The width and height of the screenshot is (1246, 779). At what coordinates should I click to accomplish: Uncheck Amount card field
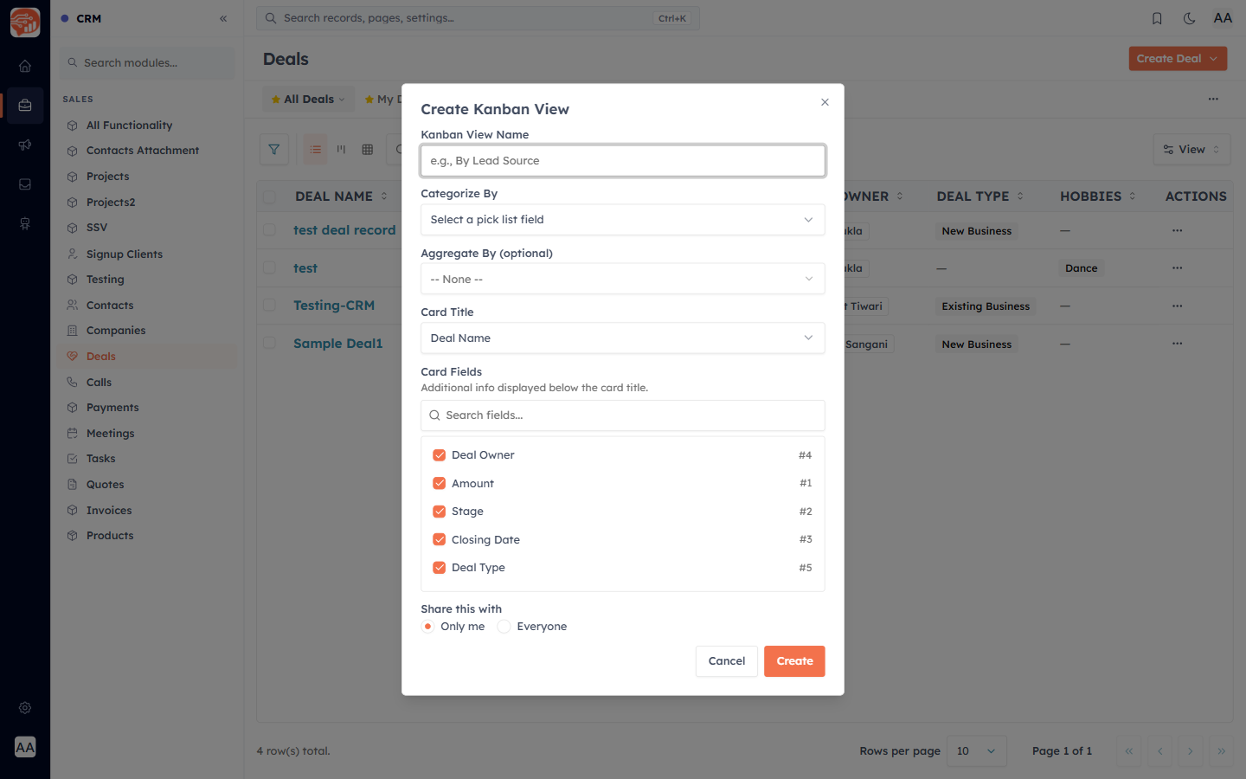440,484
